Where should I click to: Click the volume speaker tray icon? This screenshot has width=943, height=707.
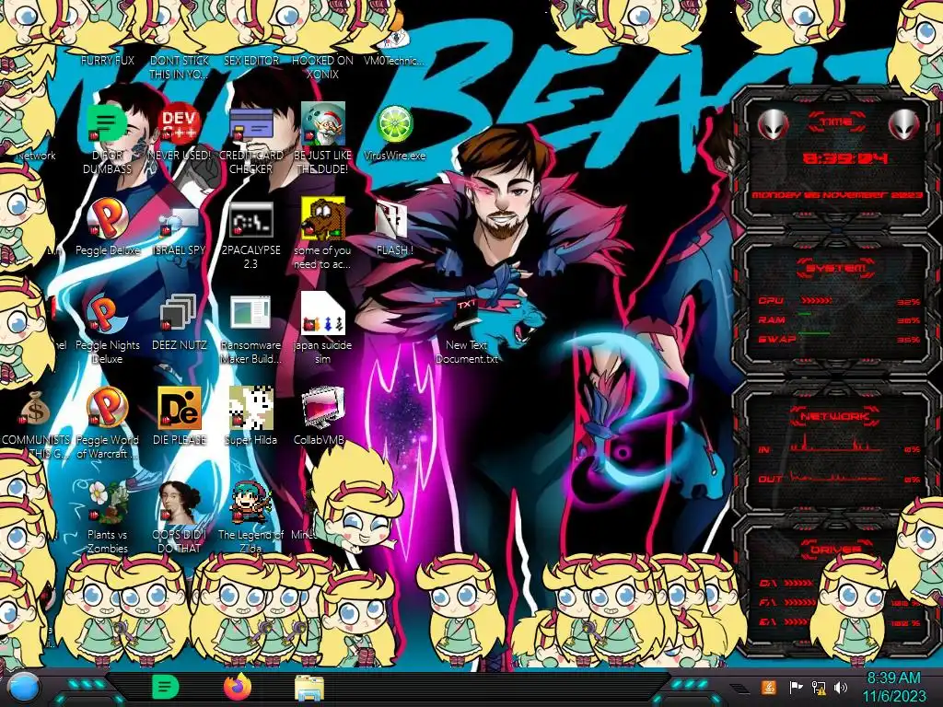coord(841,687)
